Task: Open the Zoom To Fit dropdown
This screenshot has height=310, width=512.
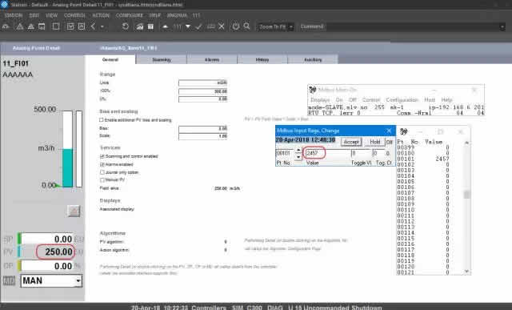Action: (x=291, y=26)
